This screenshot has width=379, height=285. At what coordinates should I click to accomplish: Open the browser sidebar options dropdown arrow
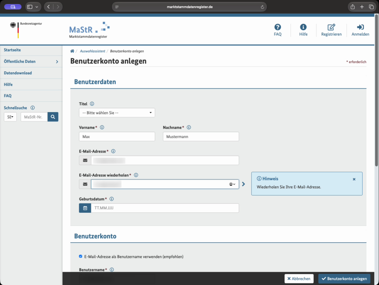coord(37,7)
